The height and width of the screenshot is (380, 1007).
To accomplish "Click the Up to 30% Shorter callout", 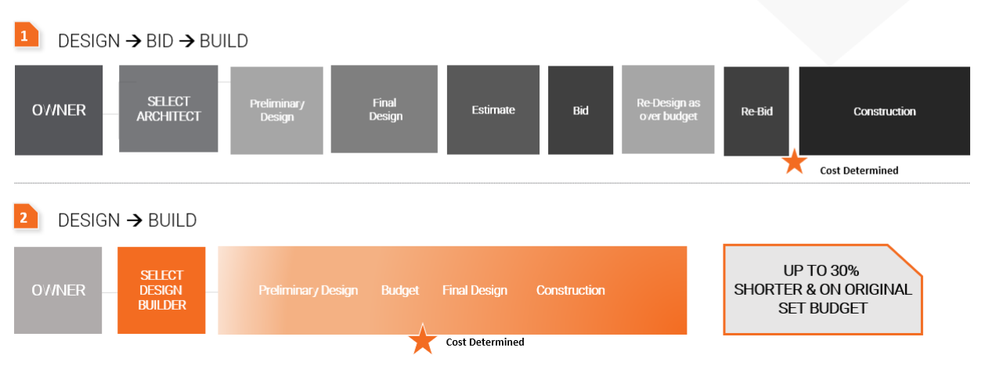I will coord(822,289).
